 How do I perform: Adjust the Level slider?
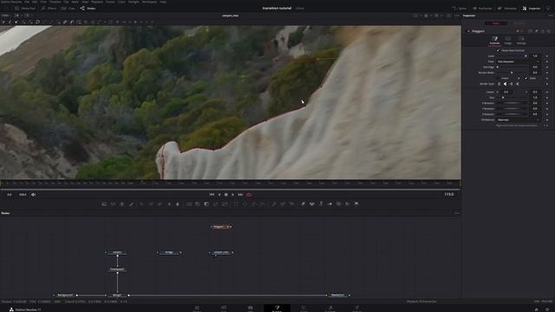pos(512,55)
